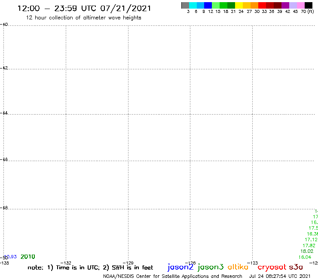Click the wave height value 16.38
This screenshot has width=318, height=280.
click(312, 234)
